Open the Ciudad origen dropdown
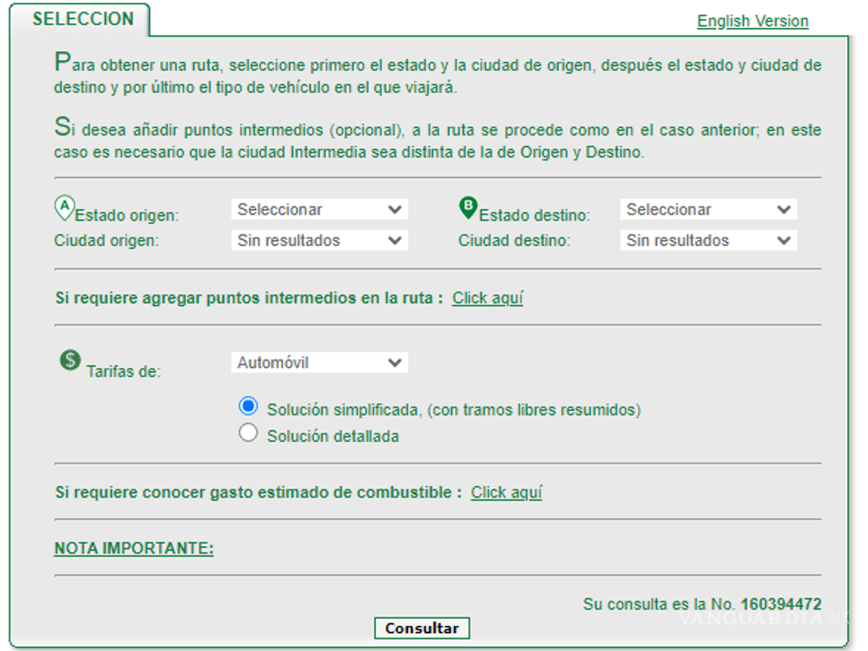 (x=319, y=240)
